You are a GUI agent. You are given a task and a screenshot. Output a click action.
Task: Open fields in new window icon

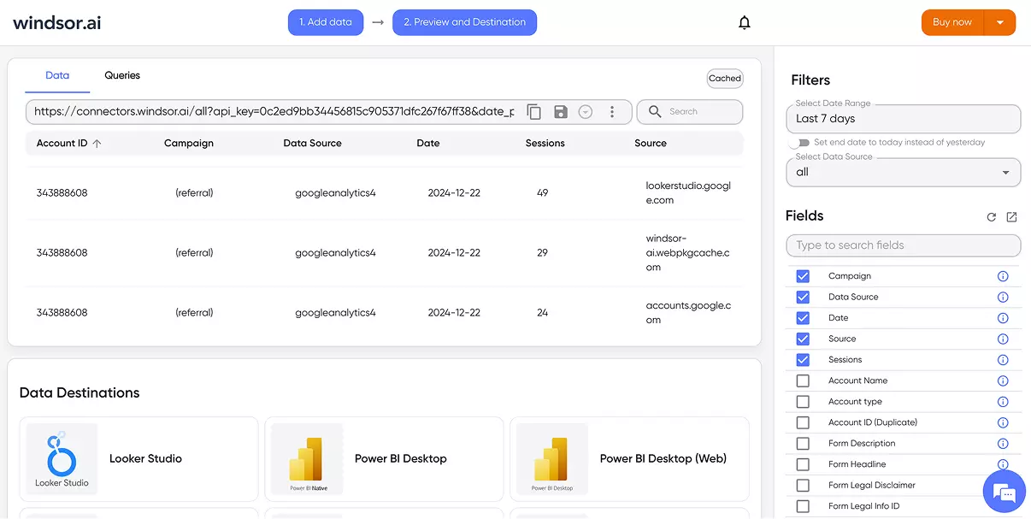(1011, 217)
